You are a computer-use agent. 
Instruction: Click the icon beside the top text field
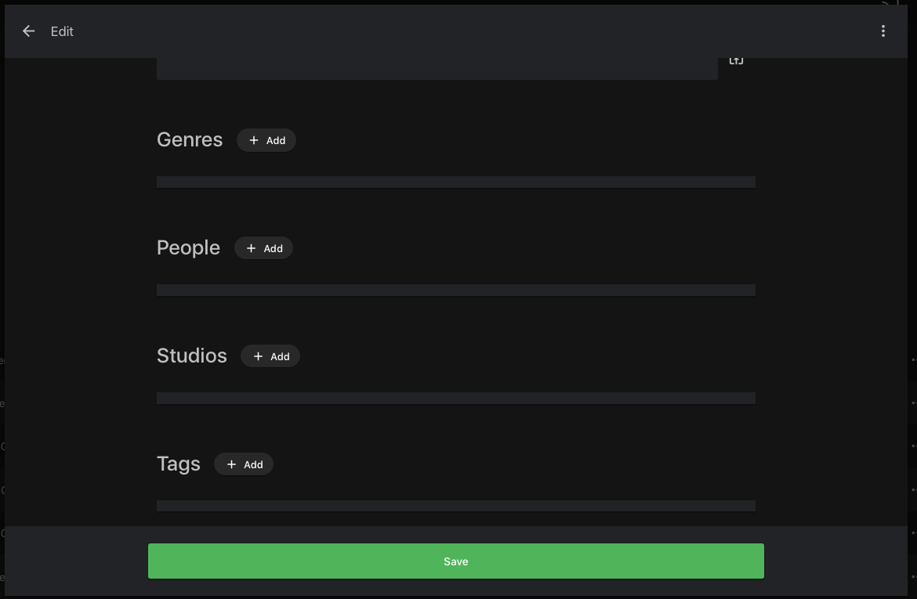click(x=736, y=61)
